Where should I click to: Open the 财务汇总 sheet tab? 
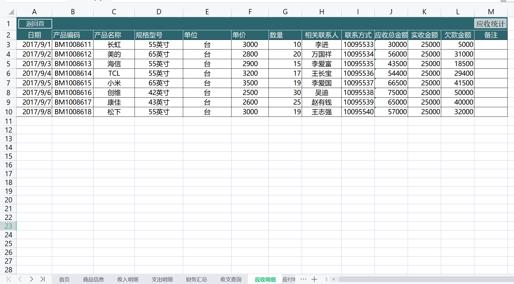tap(196, 280)
